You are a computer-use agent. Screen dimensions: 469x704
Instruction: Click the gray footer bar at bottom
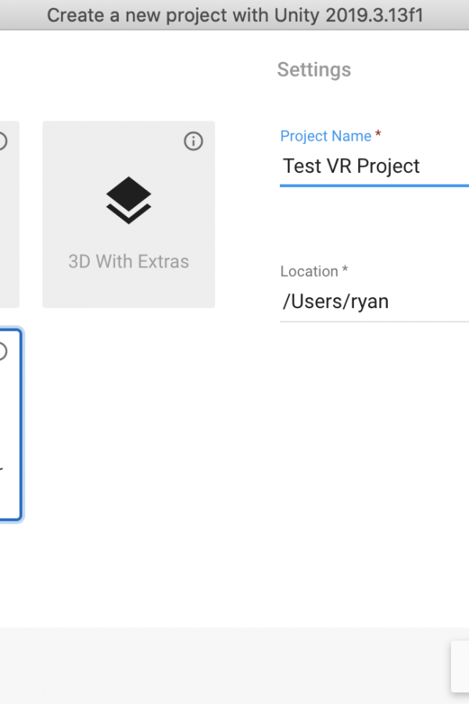coord(224,666)
